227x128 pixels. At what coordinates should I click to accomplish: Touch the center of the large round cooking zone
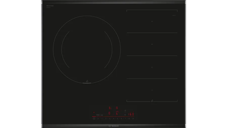point(87,50)
